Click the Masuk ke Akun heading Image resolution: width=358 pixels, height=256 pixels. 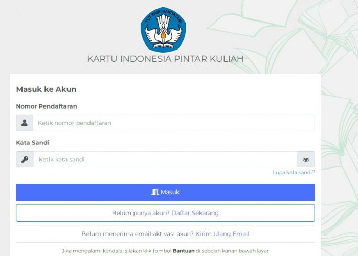pyautogui.click(x=47, y=89)
